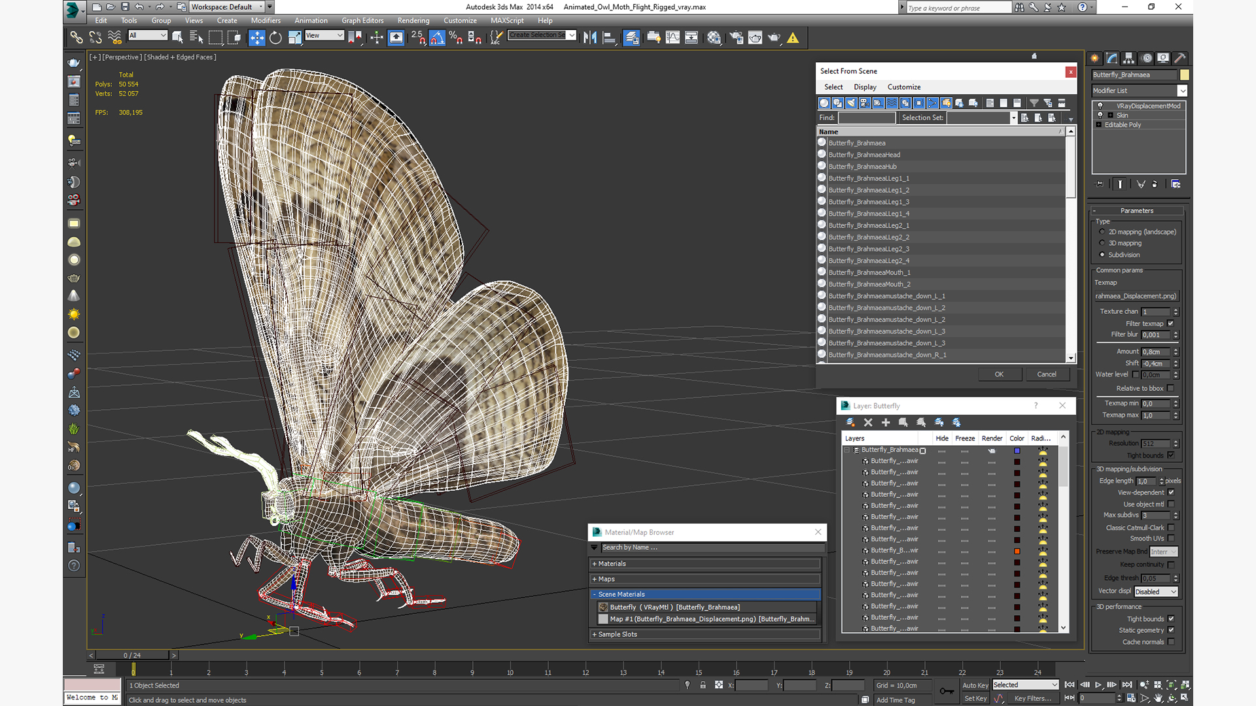Open the Display menu in Select From Scene
Screen dimensions: 1256x706
coord(864,87)
